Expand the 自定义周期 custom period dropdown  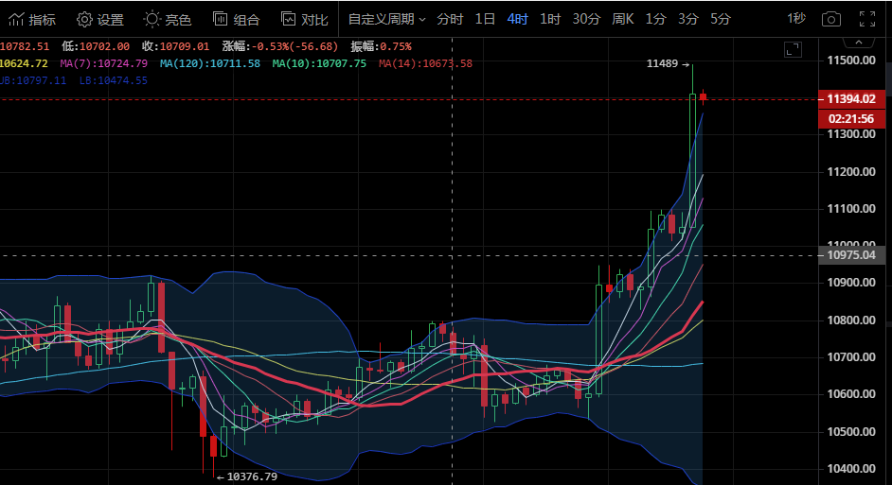point(387,19)
